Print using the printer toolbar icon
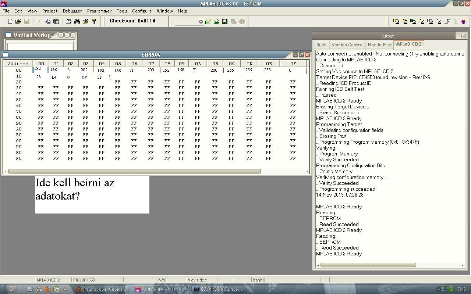Image resolution: width=471 pixels, height=294 pixels. [68, 21]
